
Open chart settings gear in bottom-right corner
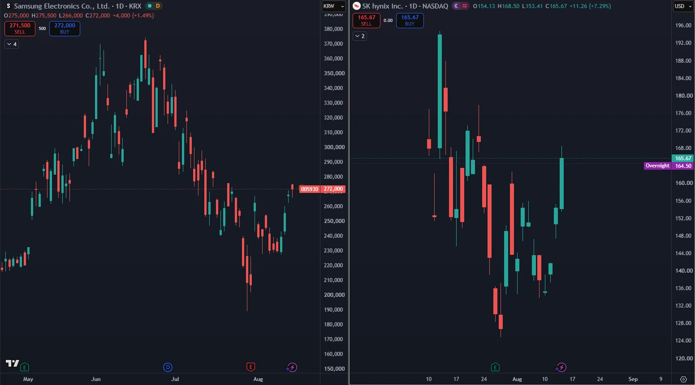coord(683,379)
